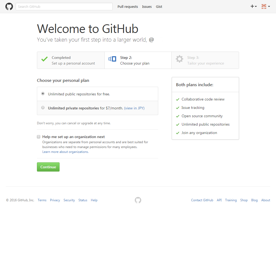276x258 pixels.
Task: Click Choose your personal plan heading
Action: pos(63,81)
